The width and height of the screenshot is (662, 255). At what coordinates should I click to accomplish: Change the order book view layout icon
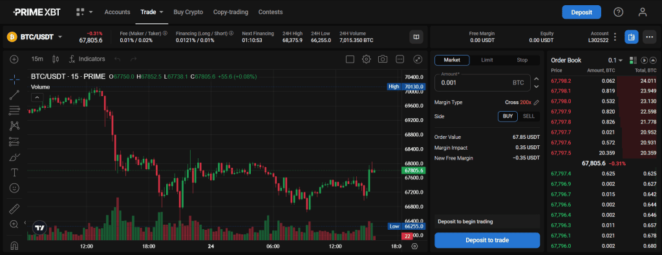coord(633,60)
